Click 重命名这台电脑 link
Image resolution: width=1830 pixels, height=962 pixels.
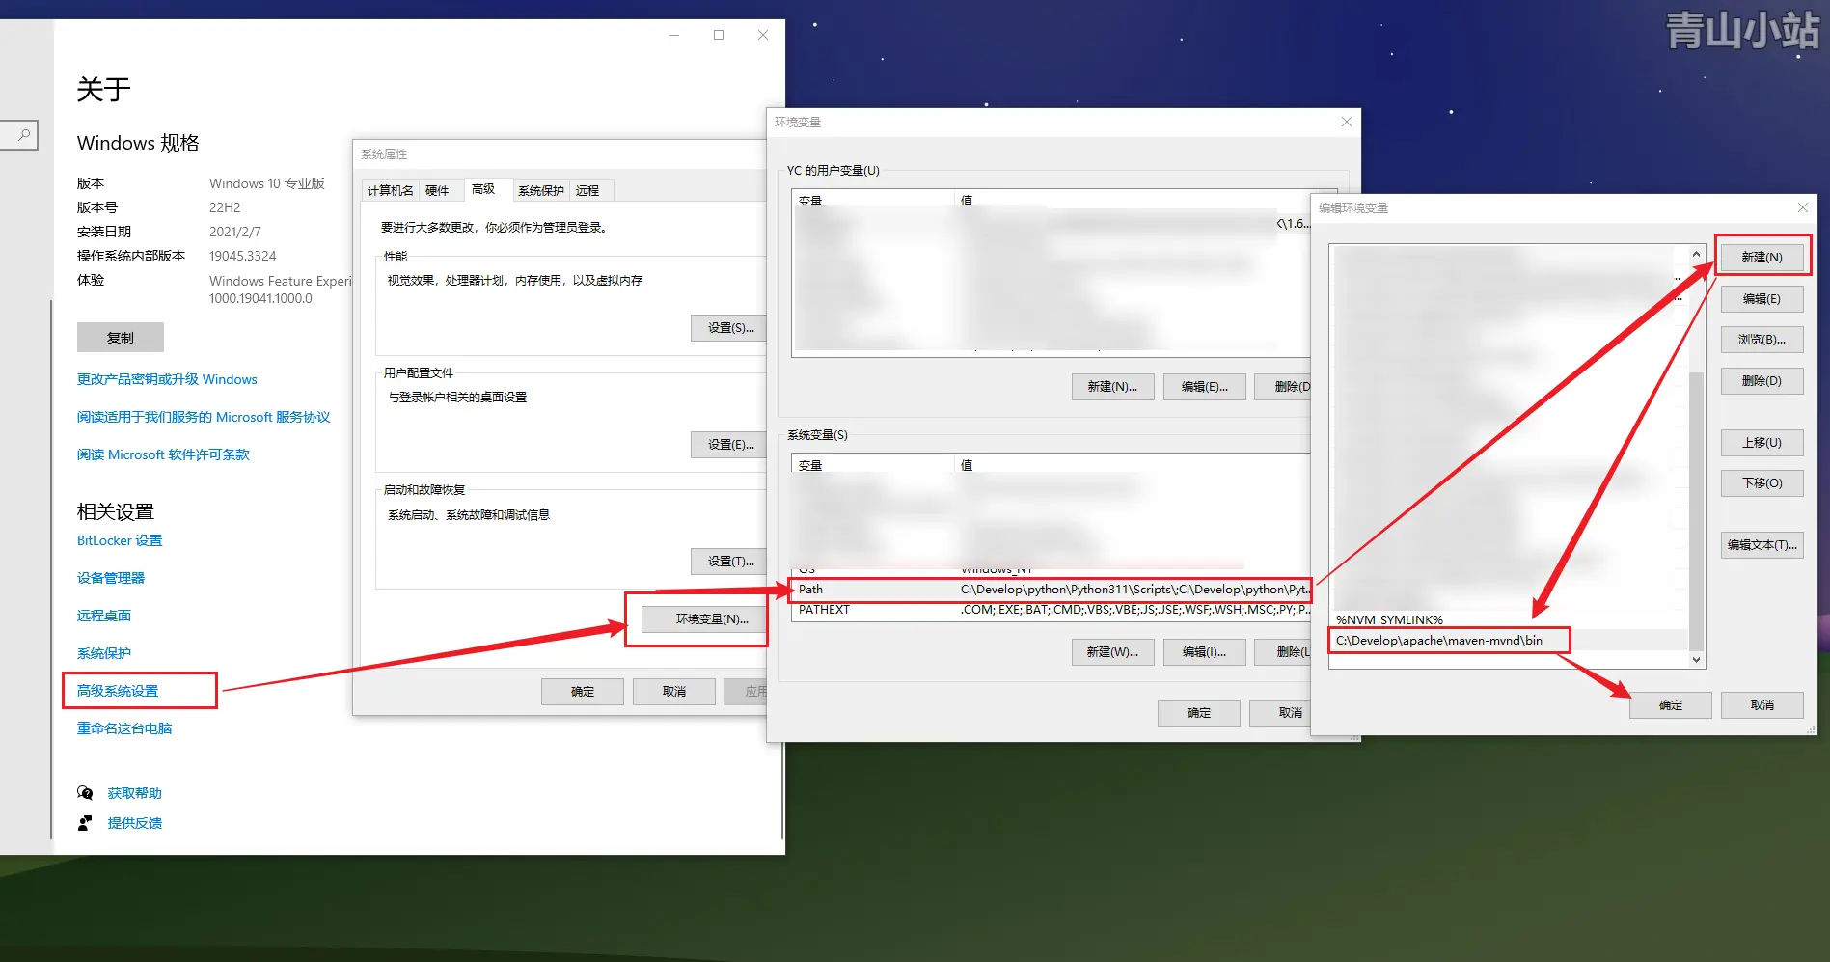click(124, 728)
